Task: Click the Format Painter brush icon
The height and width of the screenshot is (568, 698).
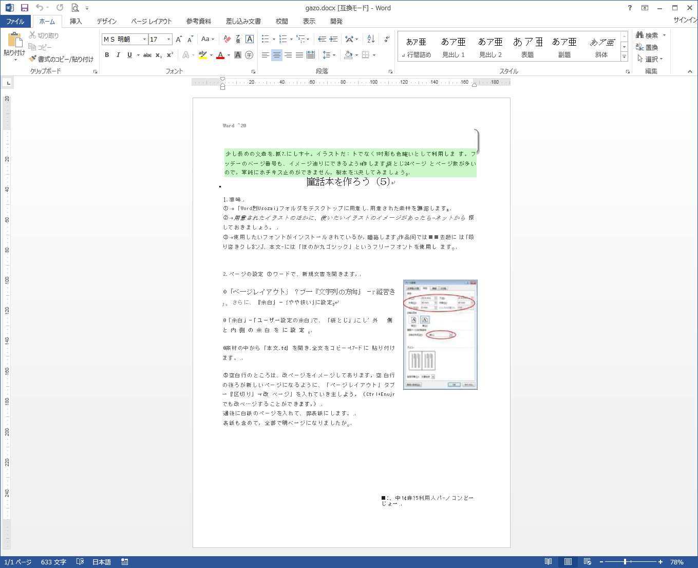Action: 33,59
